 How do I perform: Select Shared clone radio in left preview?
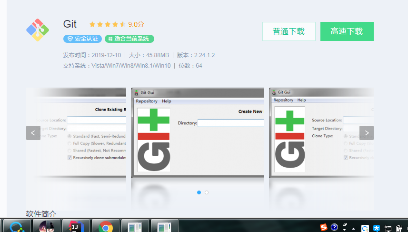point(70,151)
